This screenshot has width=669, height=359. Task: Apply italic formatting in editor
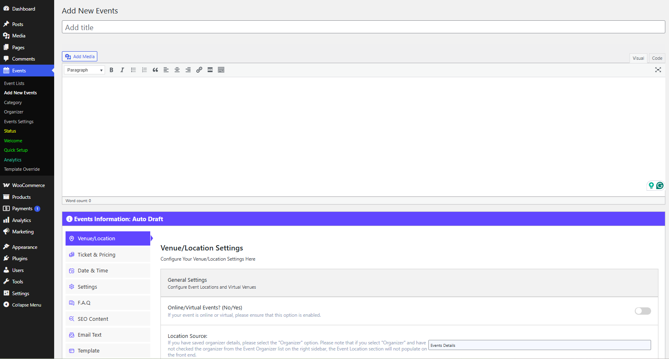(122, 70)
